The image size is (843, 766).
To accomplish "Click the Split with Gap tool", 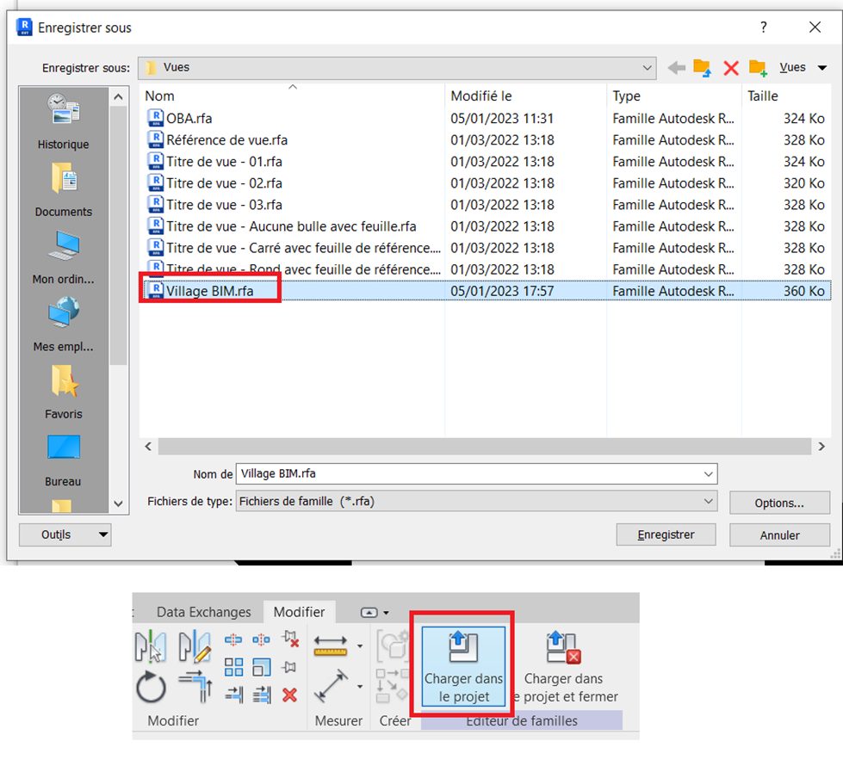I will pyautogui.click(x=261, y=639).
